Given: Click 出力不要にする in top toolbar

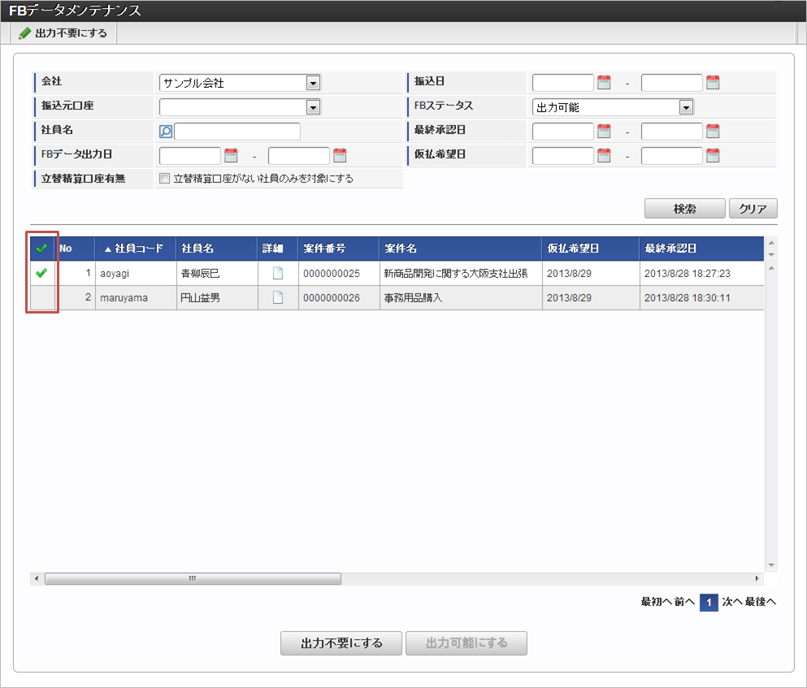Looking at the screenshot, I should [63, 33].
